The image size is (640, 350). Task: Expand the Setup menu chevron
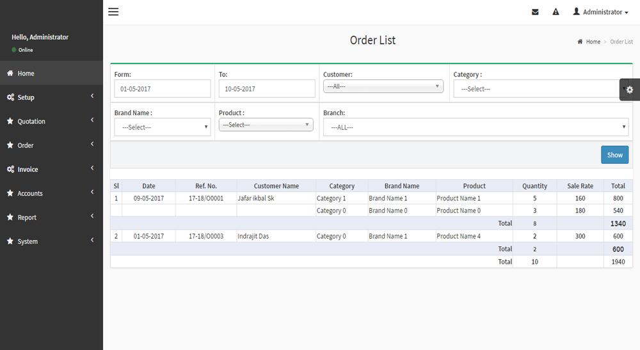[92, 96]
